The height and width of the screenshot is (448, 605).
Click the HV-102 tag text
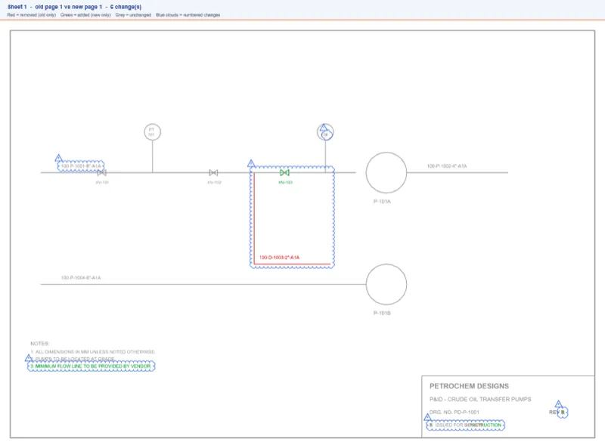point(214,182)
